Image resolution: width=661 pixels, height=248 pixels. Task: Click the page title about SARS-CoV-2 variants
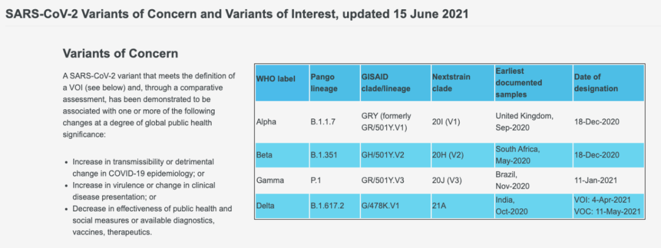click(x=237, y=13)
